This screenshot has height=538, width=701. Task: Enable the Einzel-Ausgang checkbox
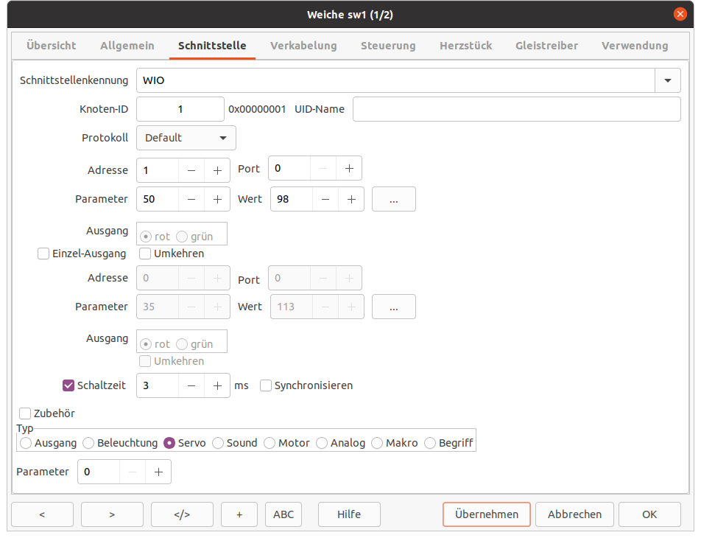click(x=44, y=254)
